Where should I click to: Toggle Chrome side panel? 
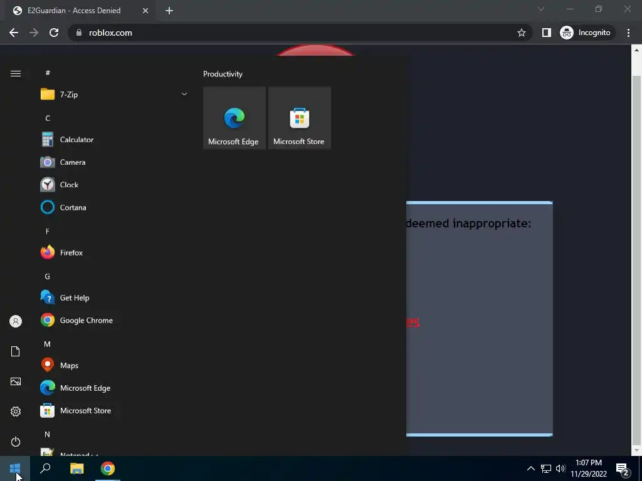[x=547, y=33]
